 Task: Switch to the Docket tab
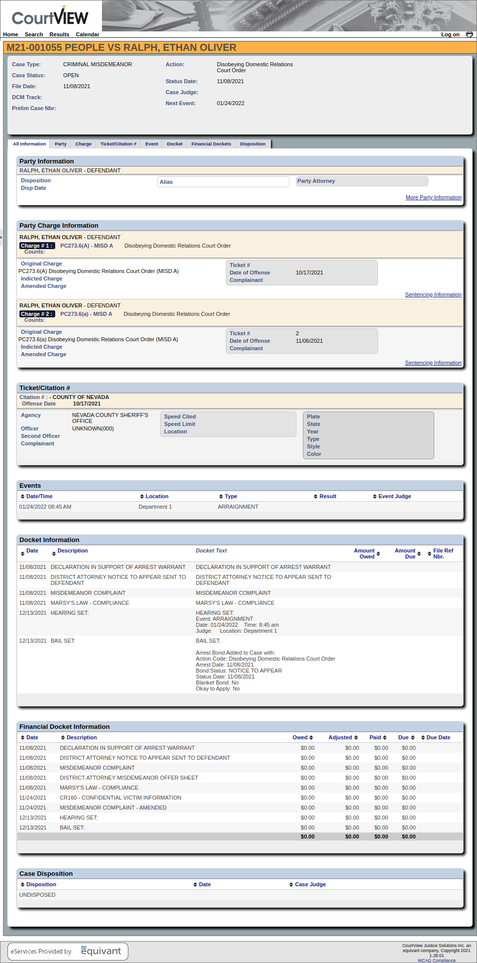pyautogui.click(x=175, y=144)
